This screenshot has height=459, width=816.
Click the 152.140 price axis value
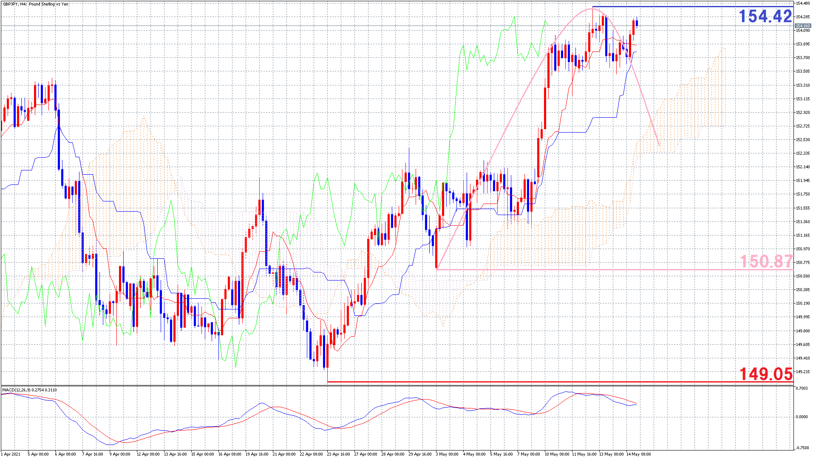pos(802,167)
